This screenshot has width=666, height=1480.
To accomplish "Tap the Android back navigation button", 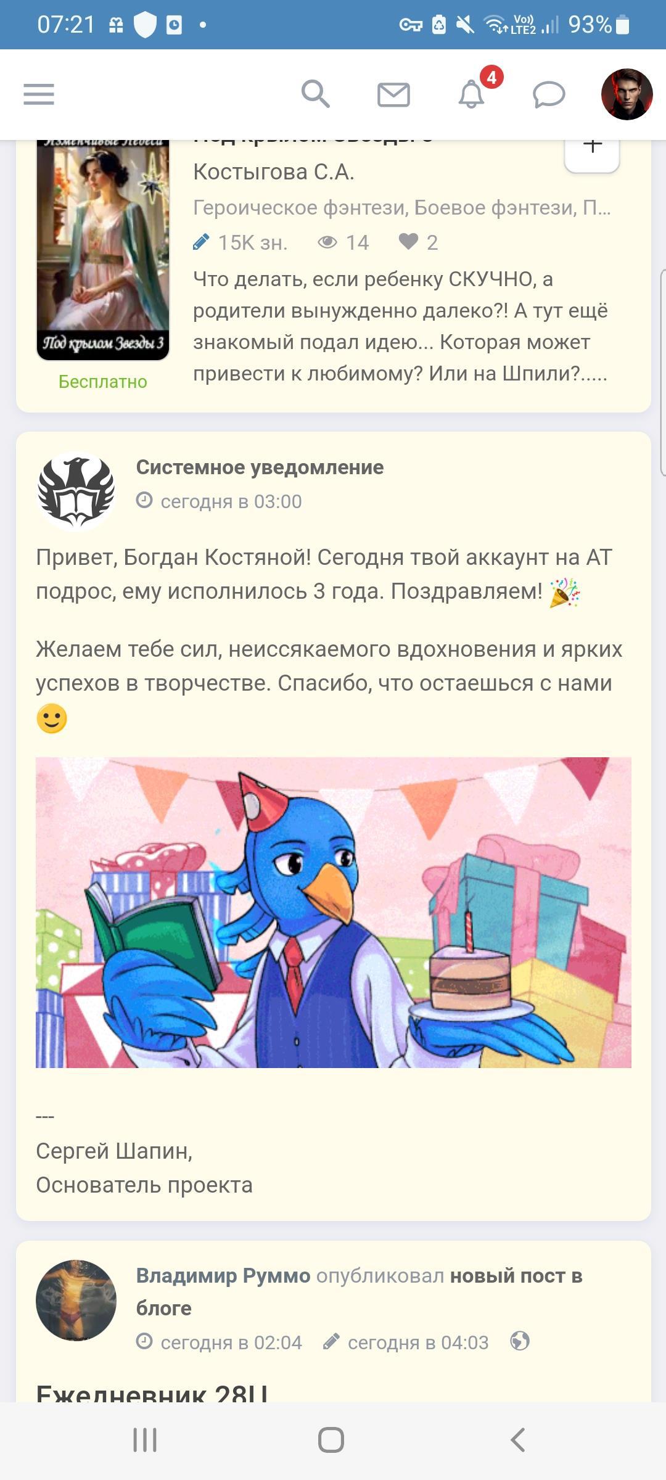I will [x=518, y=1441].
